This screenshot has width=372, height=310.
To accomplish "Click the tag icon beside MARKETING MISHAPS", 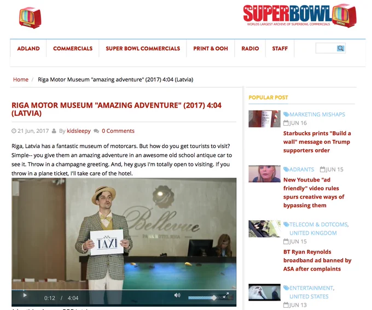I will coord(286,114).
